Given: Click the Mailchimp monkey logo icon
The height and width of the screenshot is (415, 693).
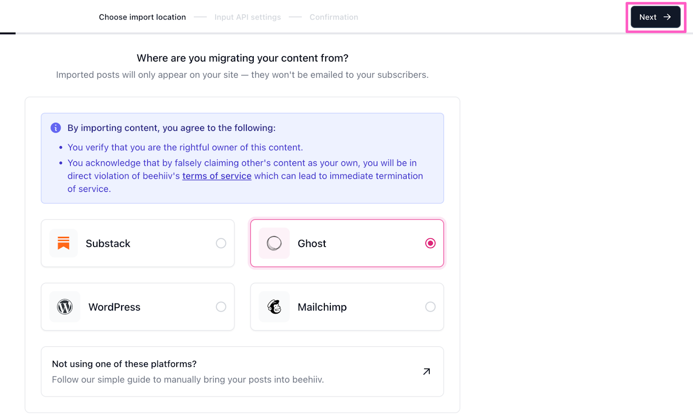Looking at the screenshot, I should pos(274,307).
